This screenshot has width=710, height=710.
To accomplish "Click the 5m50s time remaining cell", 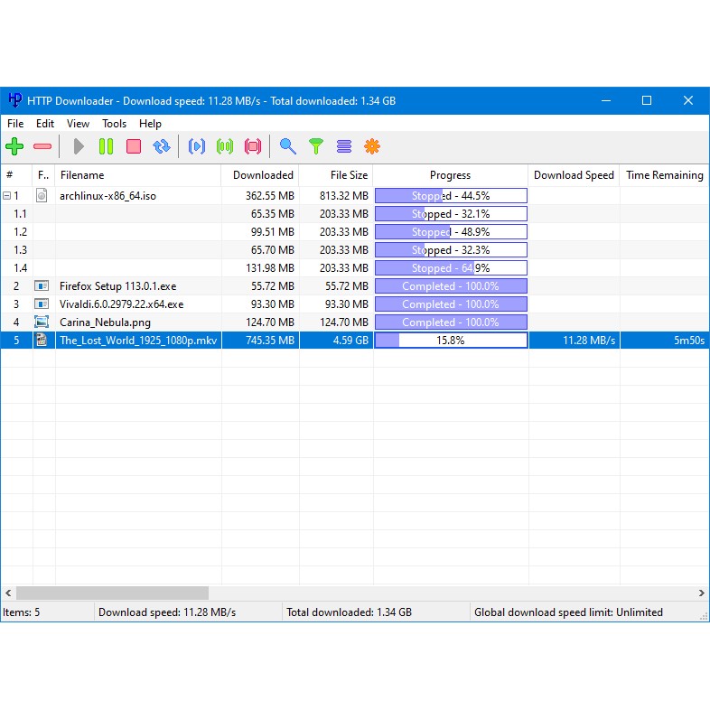I will coord(664,340).
